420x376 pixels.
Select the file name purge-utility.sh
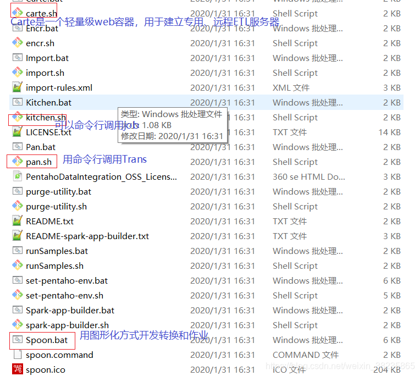coord(56,207)
